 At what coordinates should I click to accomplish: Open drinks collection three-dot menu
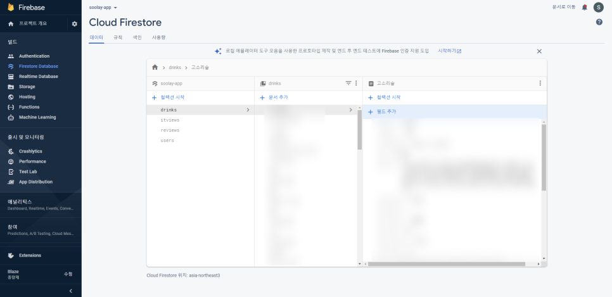coord(356,83)
